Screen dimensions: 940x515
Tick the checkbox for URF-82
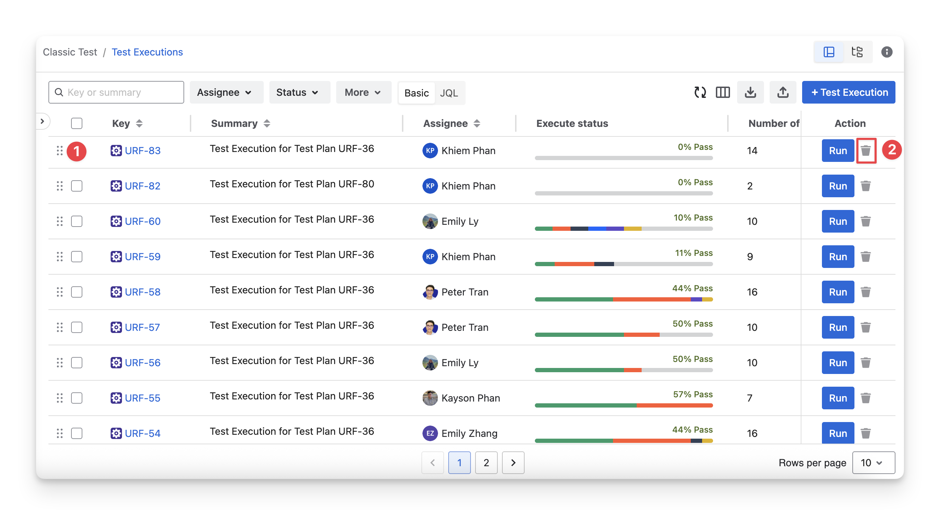[x=77, y=186]
